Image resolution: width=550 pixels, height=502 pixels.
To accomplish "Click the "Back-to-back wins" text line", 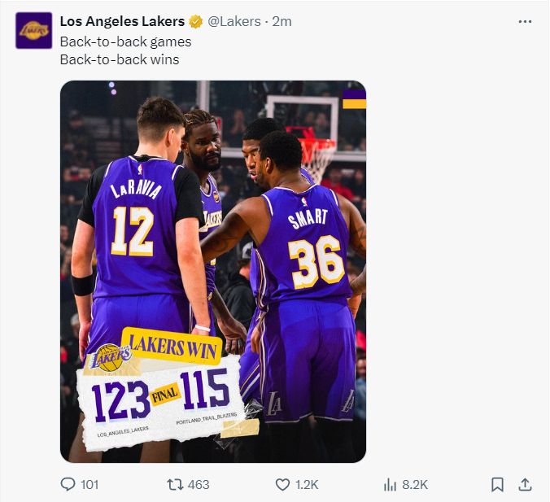I will pyautogui.click(x=120, y=59).
